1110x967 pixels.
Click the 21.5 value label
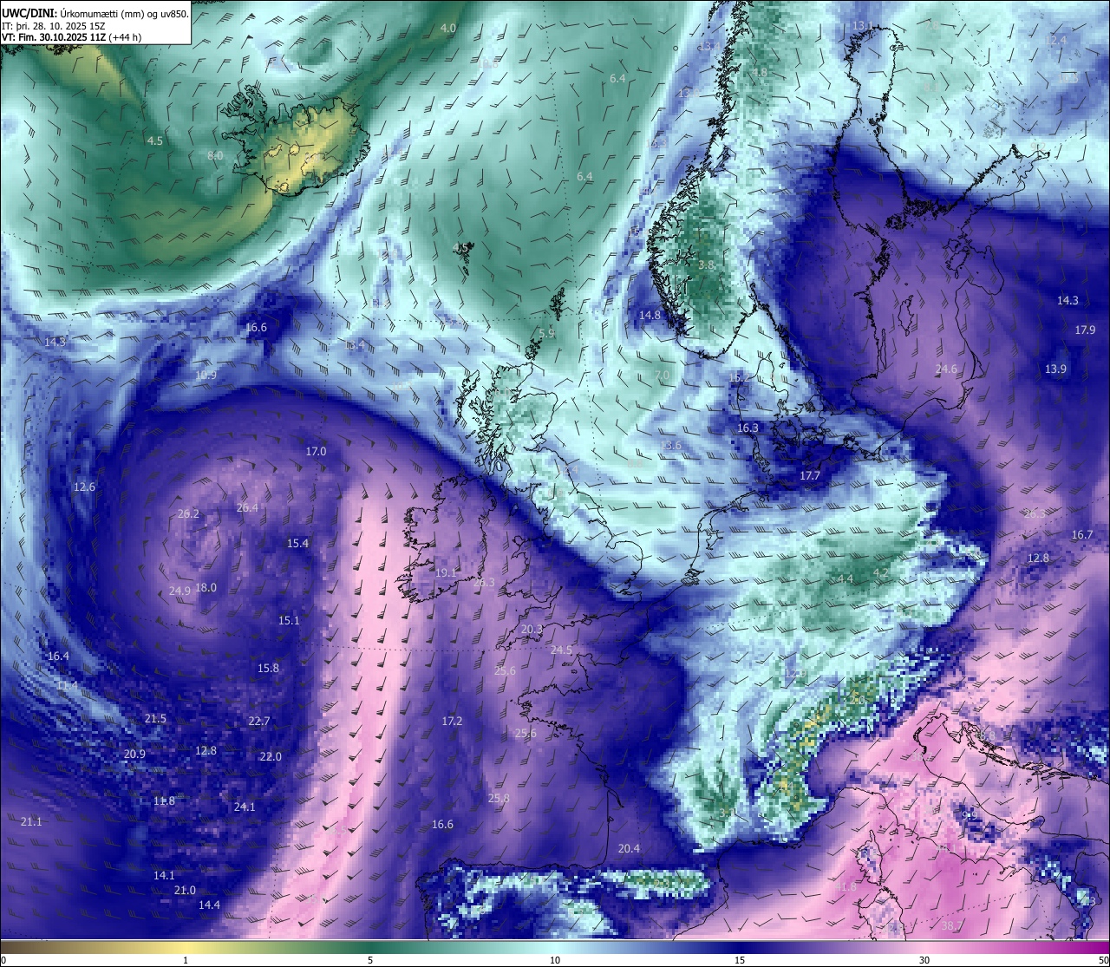point(155,719)
